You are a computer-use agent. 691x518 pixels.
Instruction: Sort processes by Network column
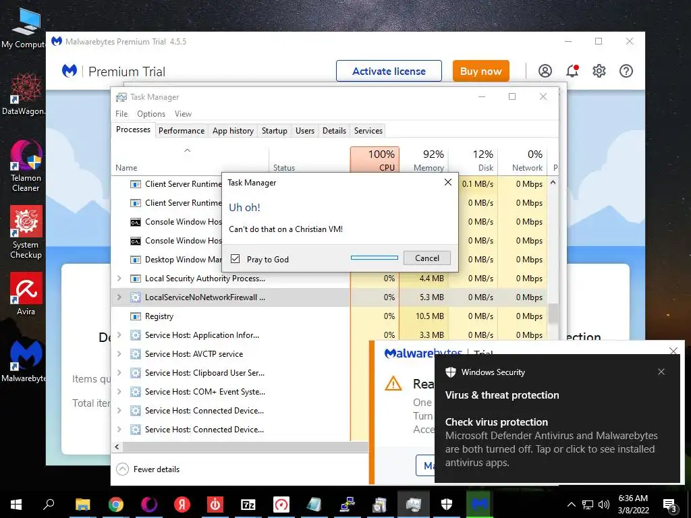pos(523,160)
